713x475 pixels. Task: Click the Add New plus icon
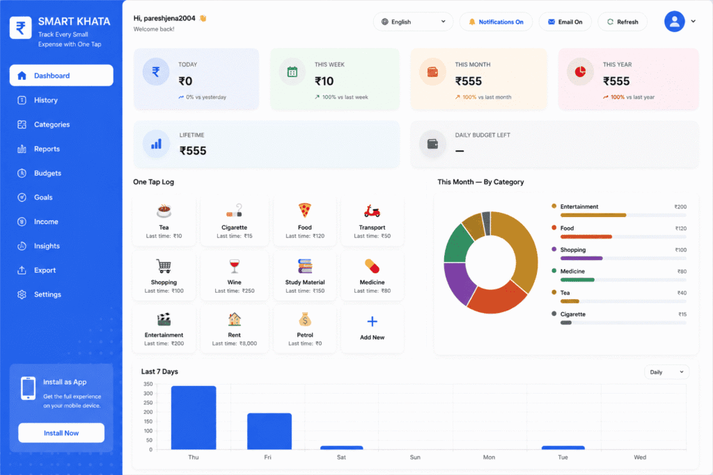372,321
